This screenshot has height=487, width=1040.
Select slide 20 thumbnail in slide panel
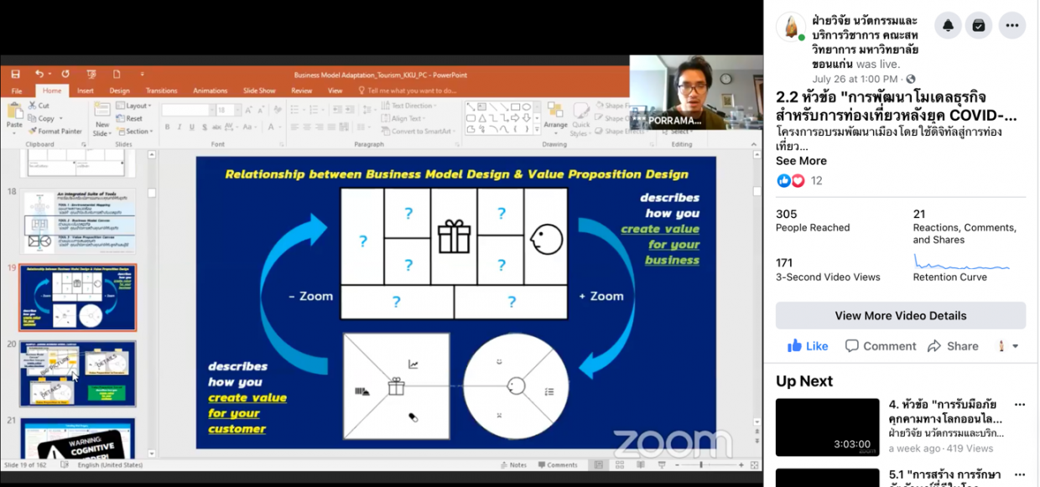pos(78,373)
